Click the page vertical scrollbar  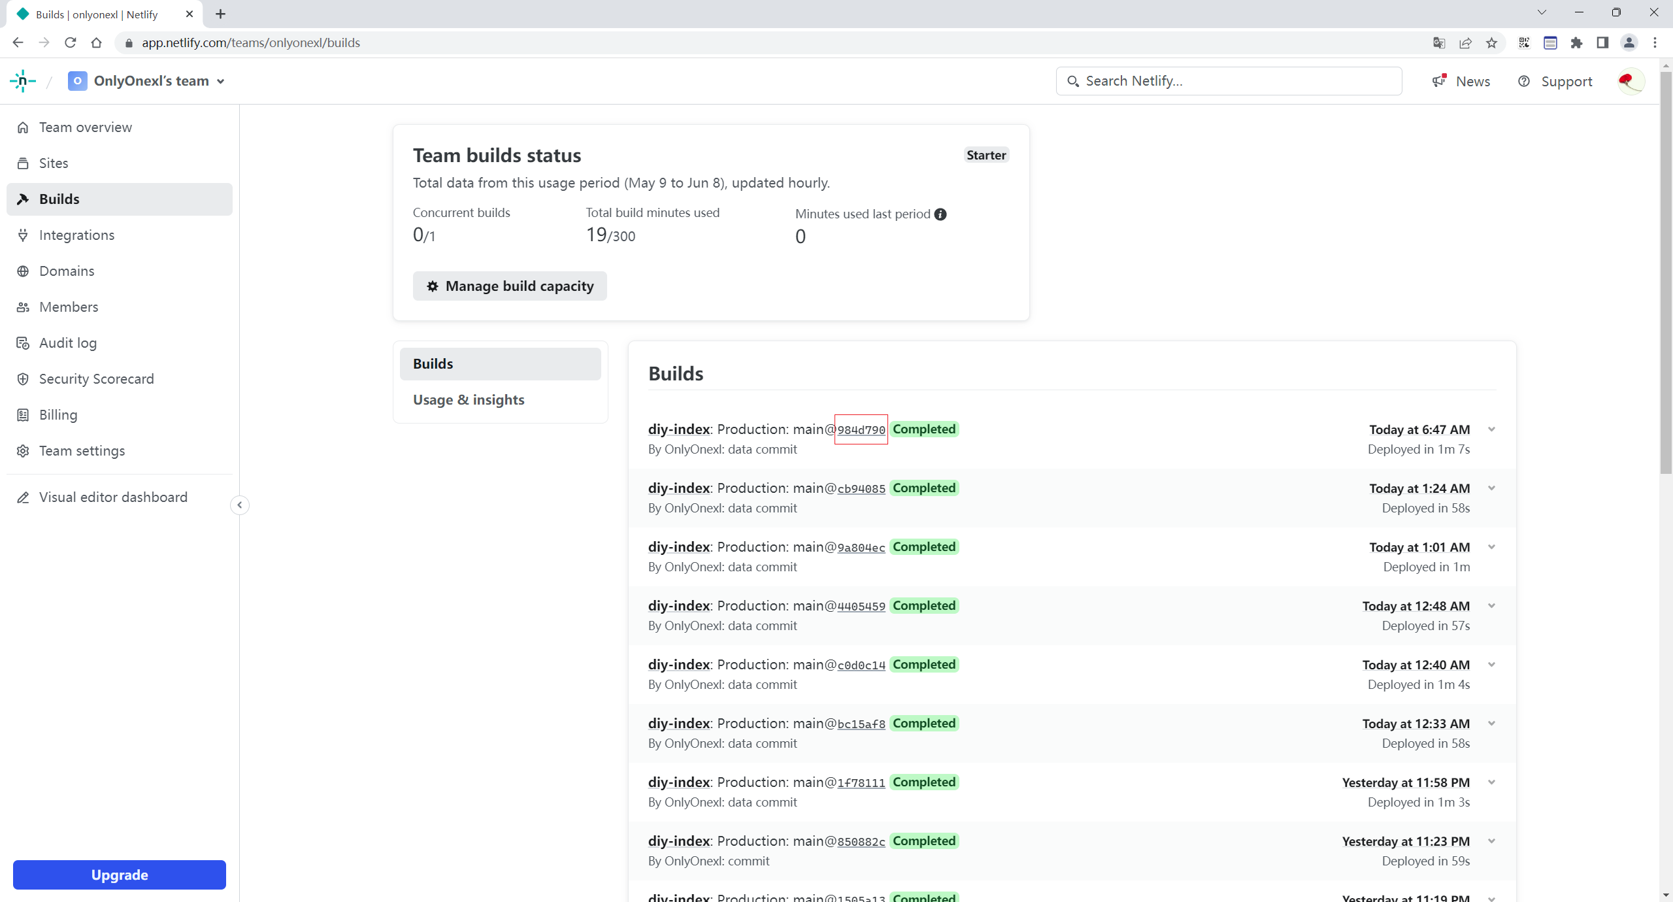[x=1666, y=275]
